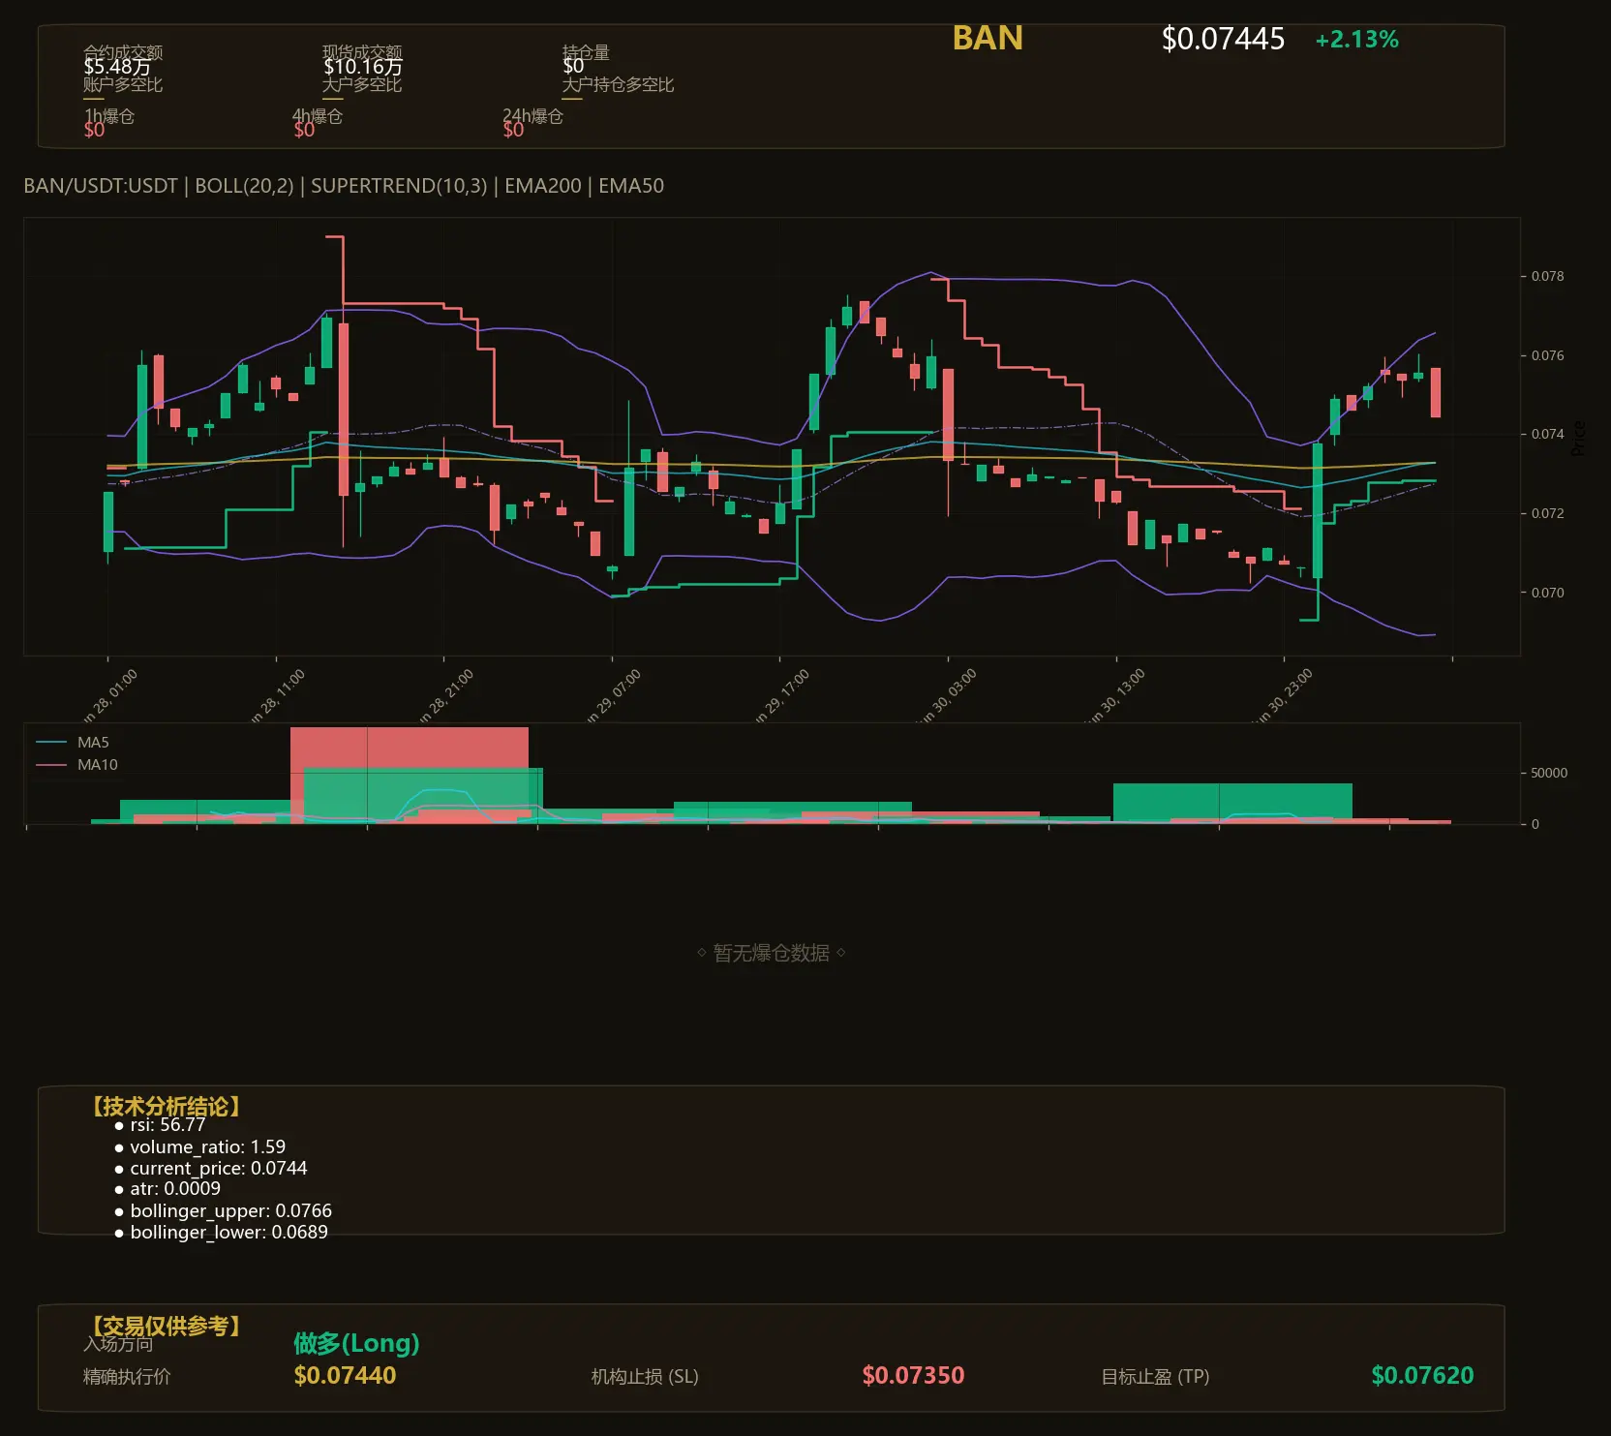This screenshot has width=1611, height=1436.
Task: Click the 技术分析结论 section heading
Action: tap(166, 1107)
